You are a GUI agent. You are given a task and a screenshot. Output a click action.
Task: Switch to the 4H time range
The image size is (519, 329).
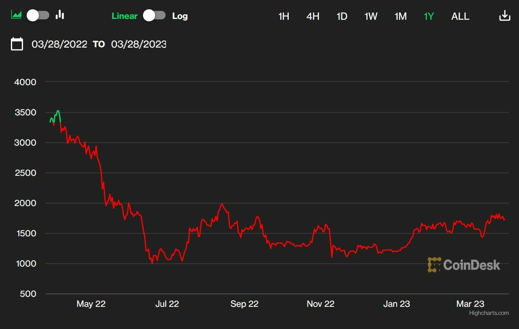click(x=313, y=17)
